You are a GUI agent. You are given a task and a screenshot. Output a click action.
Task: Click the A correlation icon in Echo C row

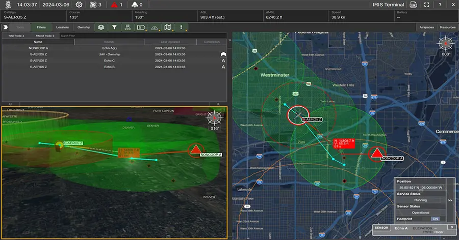223,61
